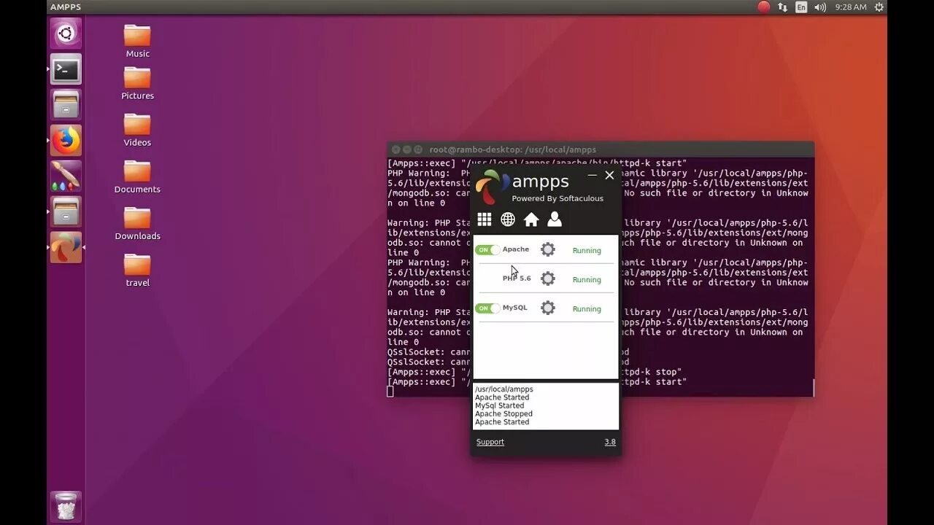The width and height of the screenshot is (934, 525).
Task: Launch Firefox from the dock
Action: (x=66, y=140)
